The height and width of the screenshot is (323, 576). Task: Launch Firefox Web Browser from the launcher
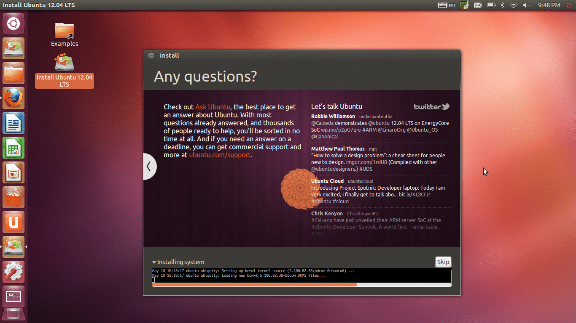(x=14, y=98)
